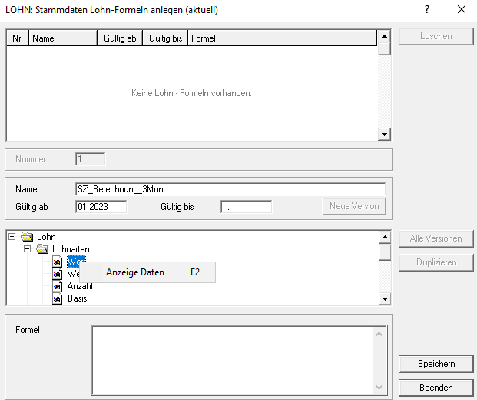Click the Lohn root folder icon
The width and height of the screenshot is (477, 400).
pos(28,237)
